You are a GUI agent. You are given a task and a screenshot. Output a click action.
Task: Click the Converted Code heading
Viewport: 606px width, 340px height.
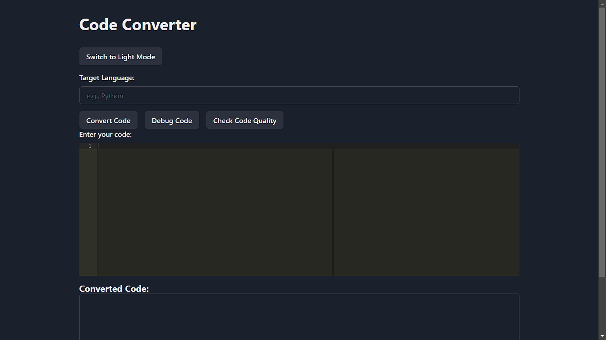coord(114,289)
